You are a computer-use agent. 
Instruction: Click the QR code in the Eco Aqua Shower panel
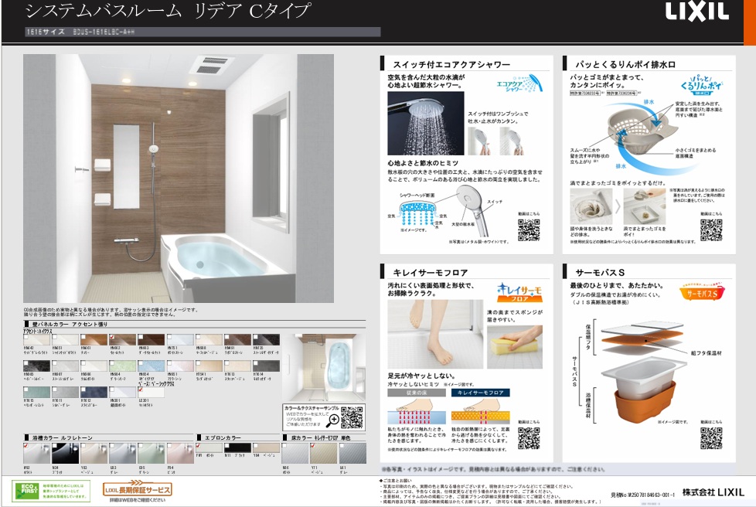528,230
